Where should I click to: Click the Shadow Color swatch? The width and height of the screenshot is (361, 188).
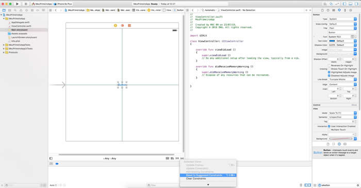coord(332,45)
